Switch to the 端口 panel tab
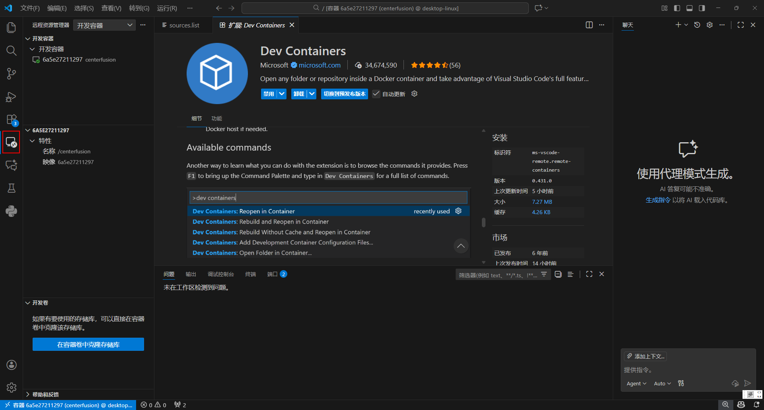This screenshot has width=764, height=410. coord(277,274)
